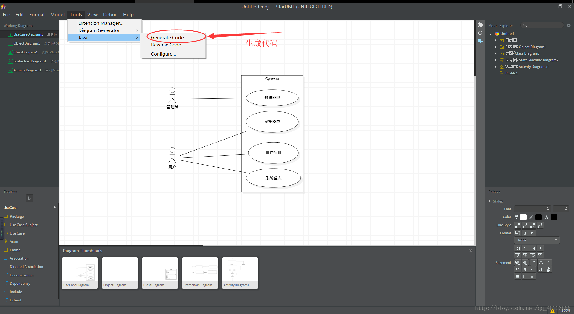574x314 pixels.
Task: Click the font color A icon
Action: click(546, 217)
